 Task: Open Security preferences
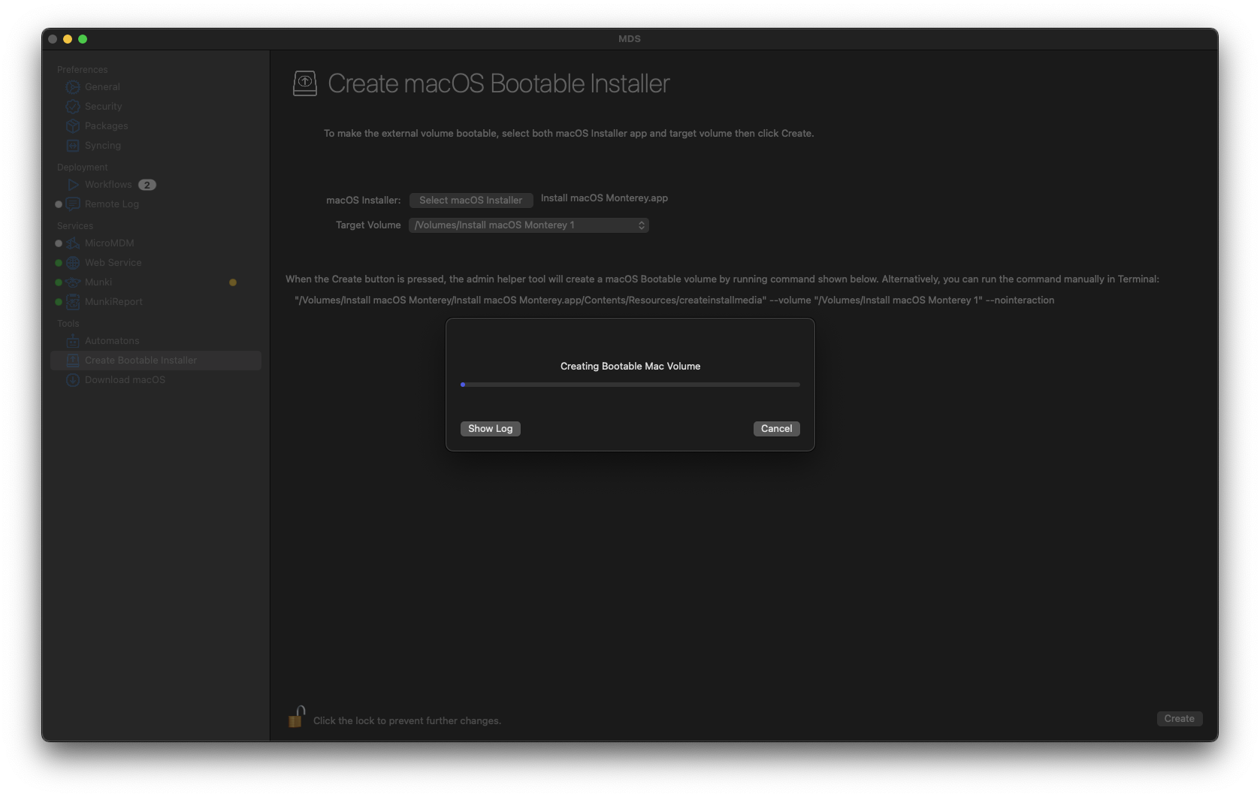(x=103, y=107)
